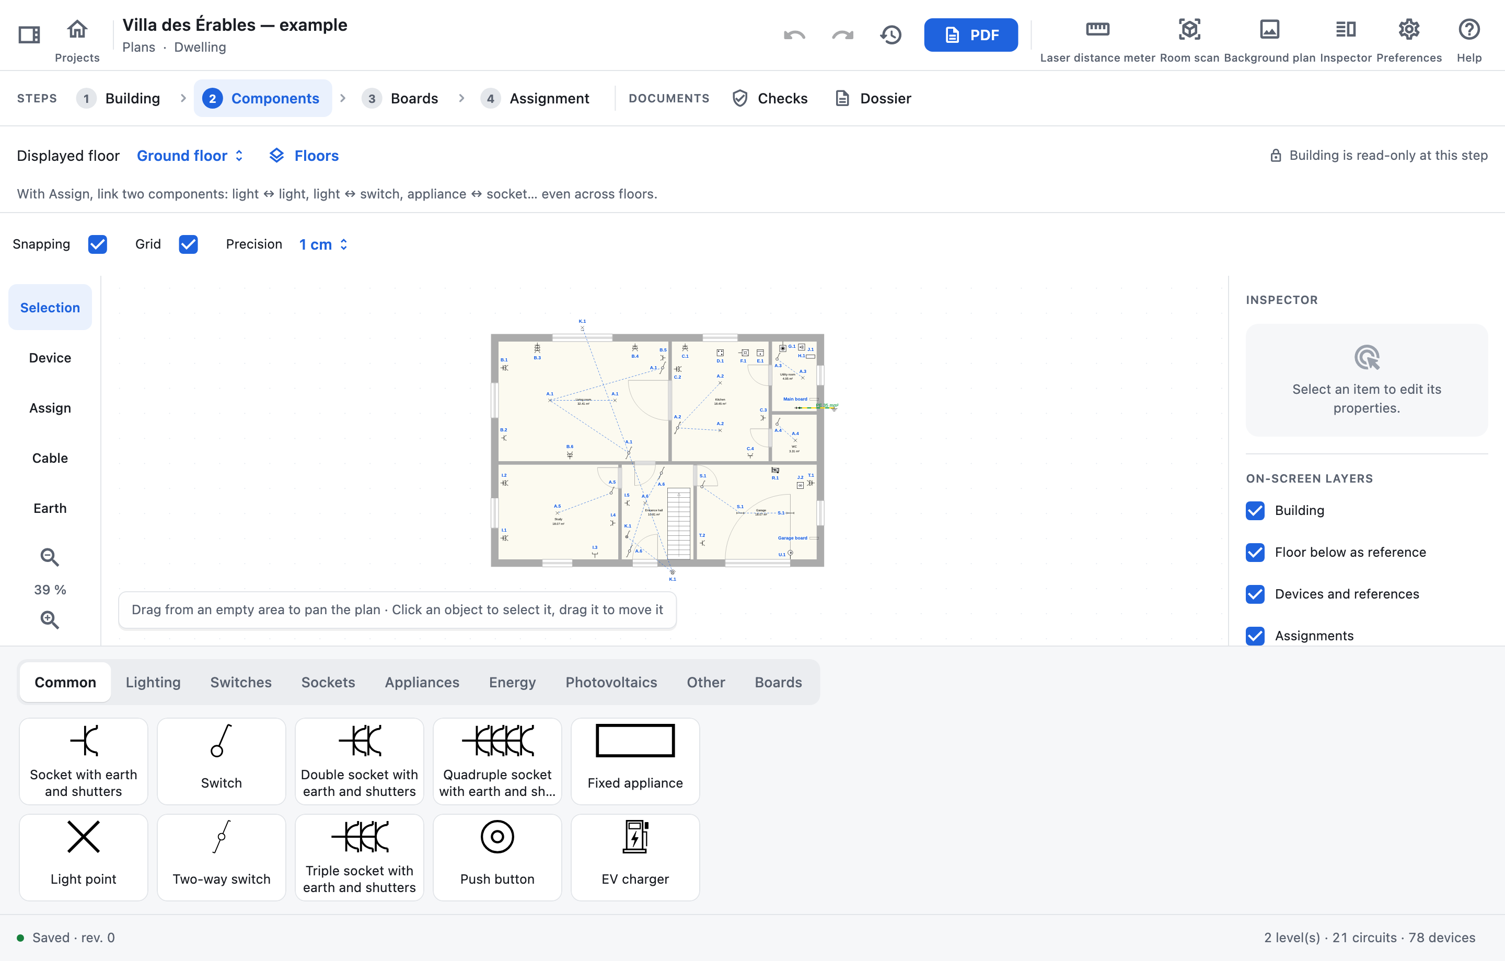Toggle the sidebar panel icon
This screenshot has height=961, width=1505.
tap(29, 35)
